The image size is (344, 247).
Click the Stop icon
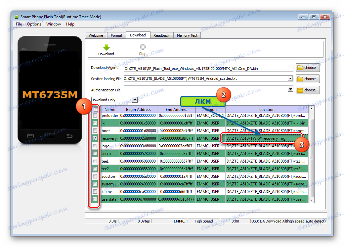click(142, 48)
